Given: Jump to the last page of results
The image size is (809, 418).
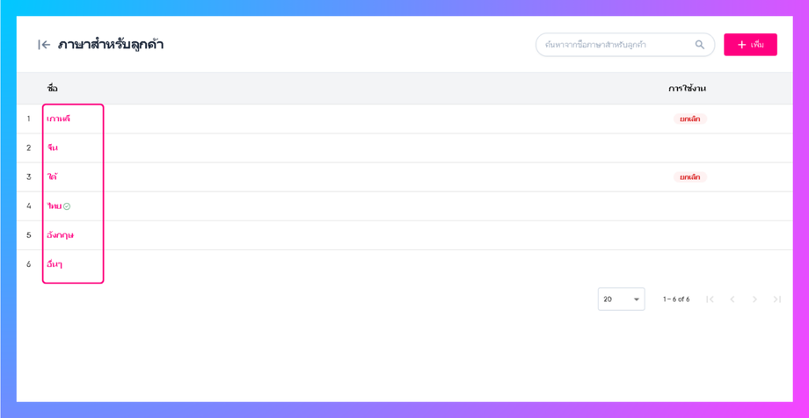Looking at the screenshot, I should tap(776, 299).
